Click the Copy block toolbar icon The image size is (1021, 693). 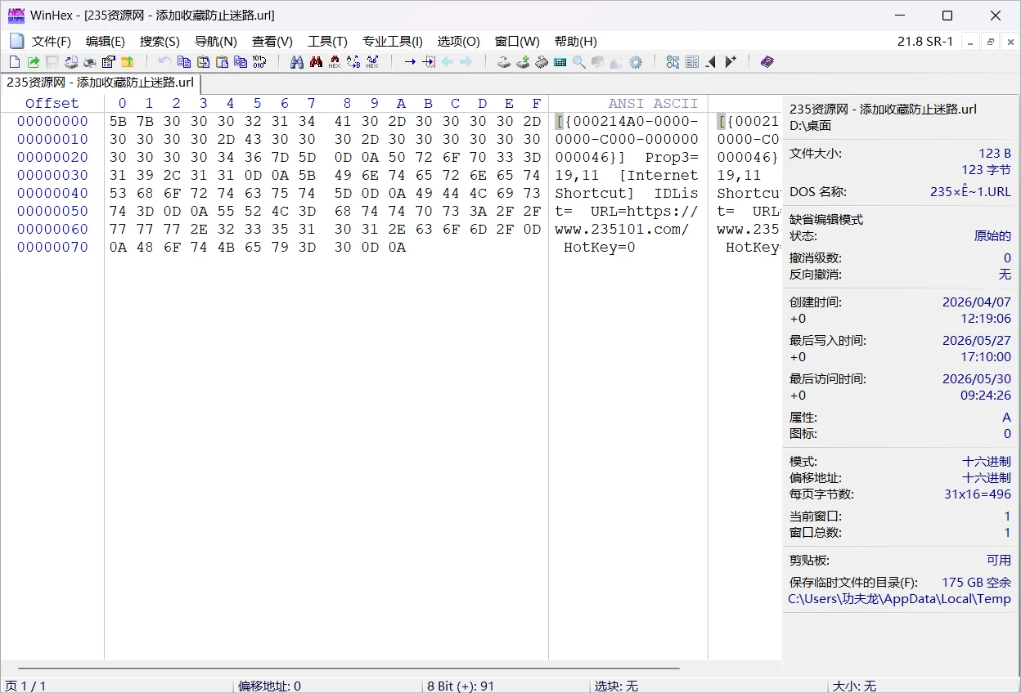[184, 62]
